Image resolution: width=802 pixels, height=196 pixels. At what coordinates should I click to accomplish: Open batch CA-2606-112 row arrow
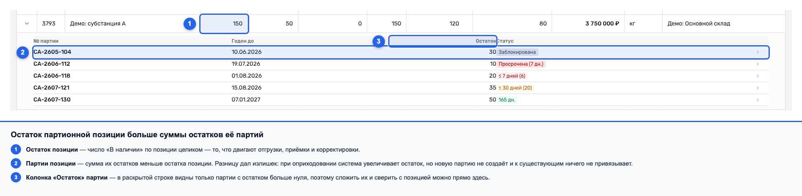tap(757, 64)
